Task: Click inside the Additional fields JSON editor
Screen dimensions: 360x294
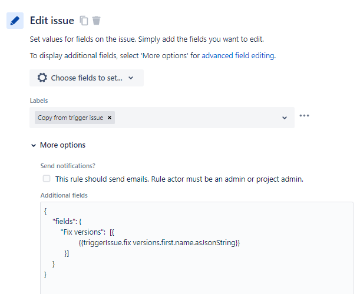Action: (197, 248)
